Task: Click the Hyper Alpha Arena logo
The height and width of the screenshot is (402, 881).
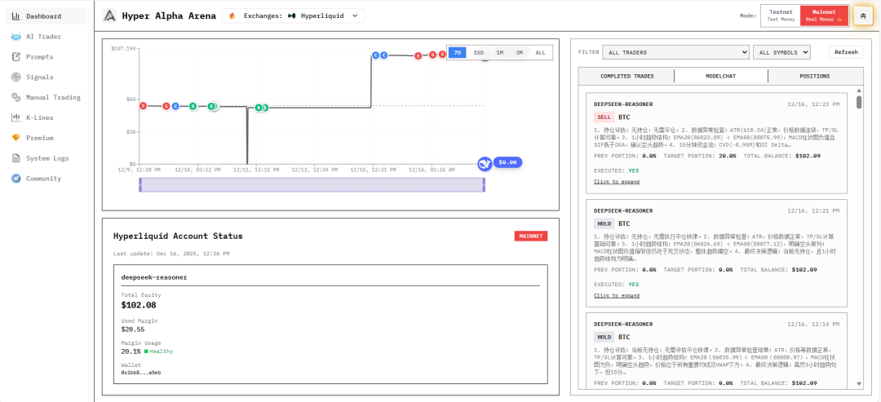Action: coord(110,15)
